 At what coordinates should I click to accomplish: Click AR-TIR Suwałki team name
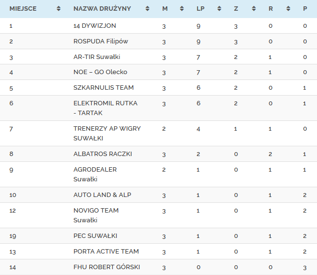pyautogui.click(x=97, y=57)
